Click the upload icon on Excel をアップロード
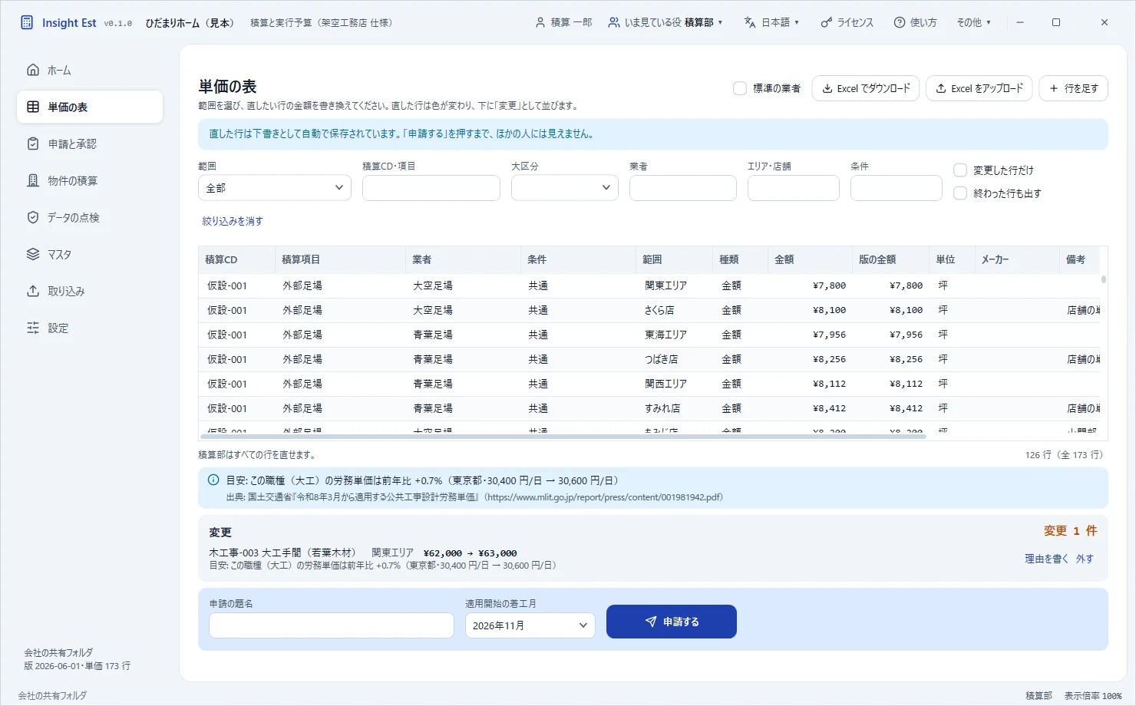The image size is (1136, 706). [941, 88]
